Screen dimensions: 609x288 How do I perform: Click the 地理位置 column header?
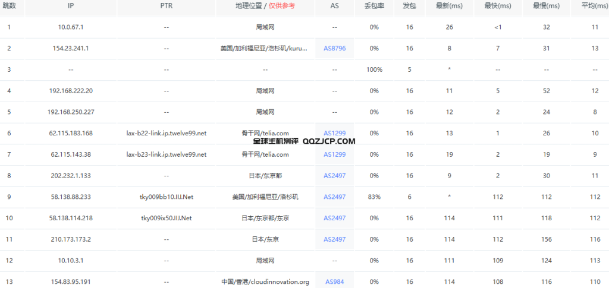click(x=249, y=6)
